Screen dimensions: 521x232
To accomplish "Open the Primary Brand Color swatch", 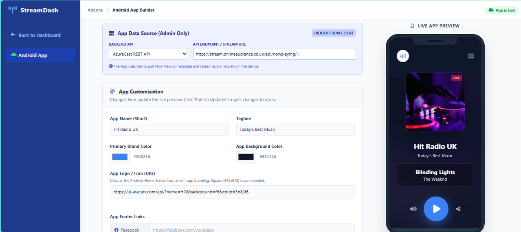I will point(120,157).
